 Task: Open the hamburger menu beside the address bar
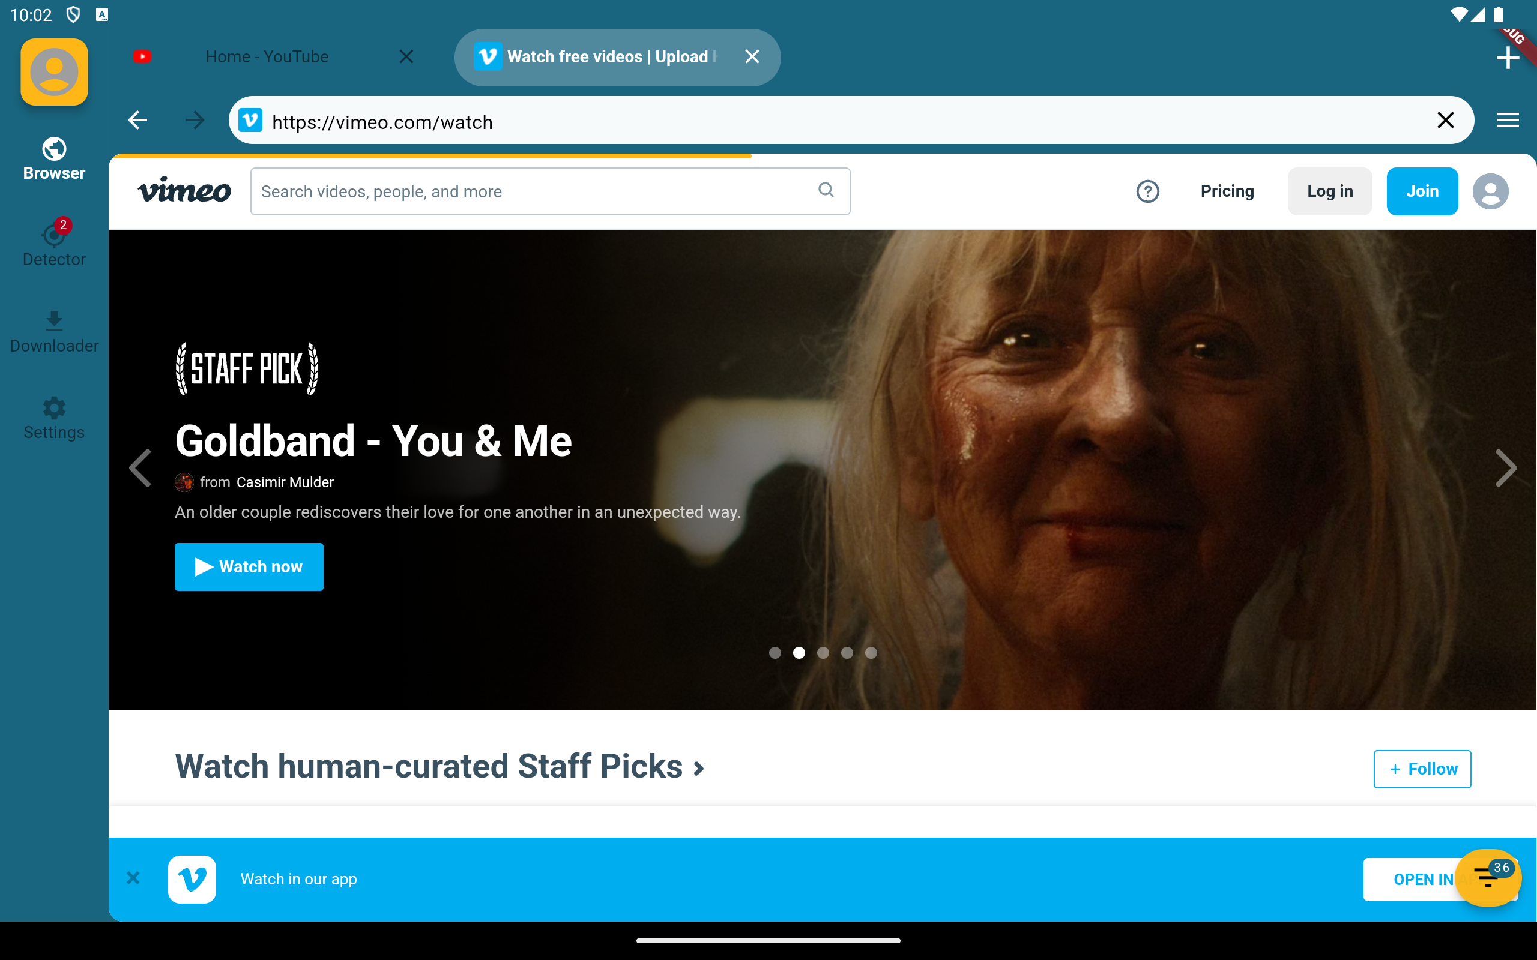[x=1507, y=120]
